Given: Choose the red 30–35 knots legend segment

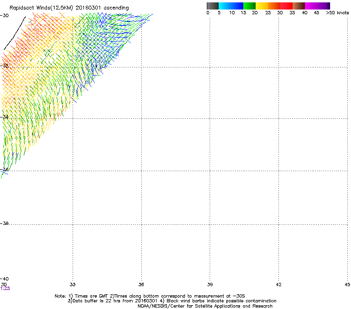Looking at the screenshot, I should point(286,6).
